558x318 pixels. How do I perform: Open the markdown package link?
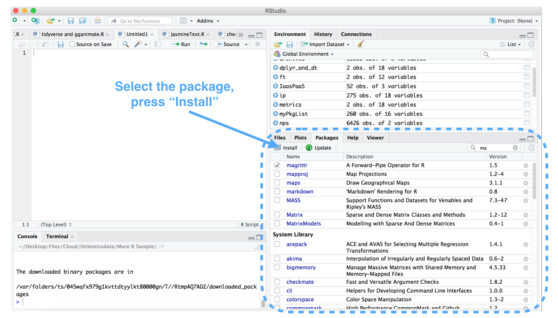tap(300, 192)
